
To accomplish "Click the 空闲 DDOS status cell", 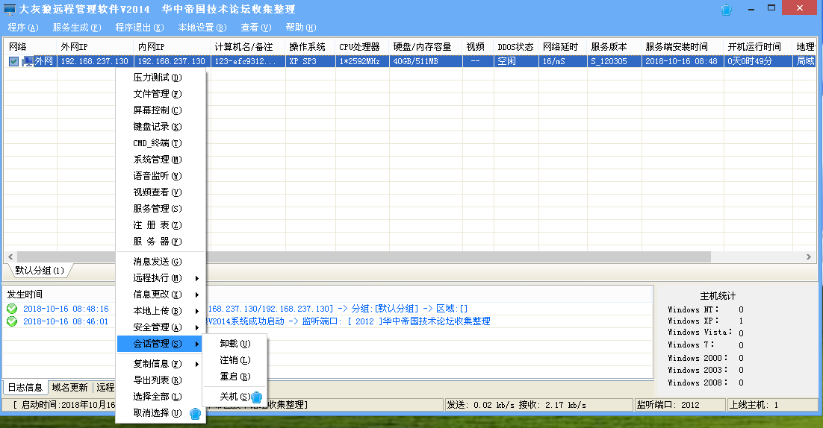I will [516, 61].
